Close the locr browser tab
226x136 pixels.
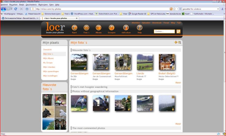point(77,18)
